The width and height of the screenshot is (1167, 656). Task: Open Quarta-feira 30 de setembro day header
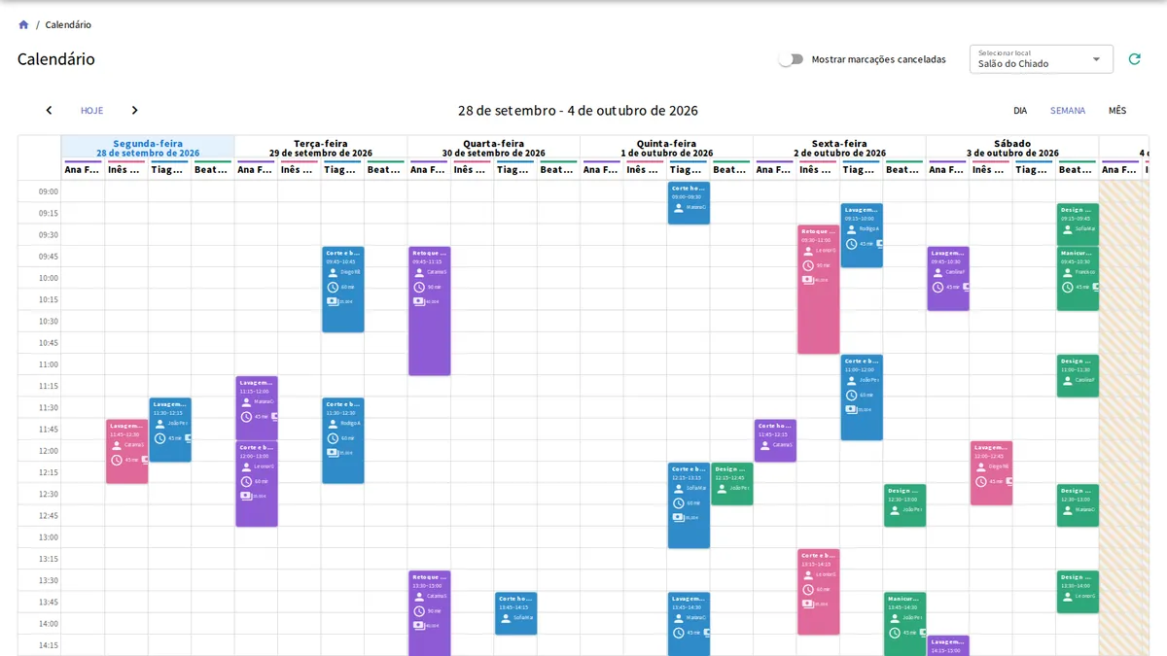tap(494, 148)
